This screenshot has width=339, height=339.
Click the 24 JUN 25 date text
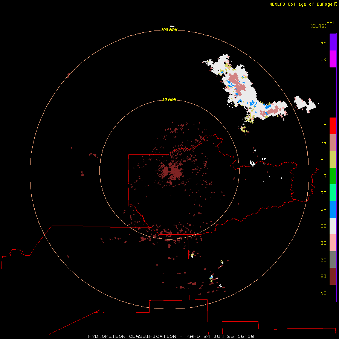point(219,336)
